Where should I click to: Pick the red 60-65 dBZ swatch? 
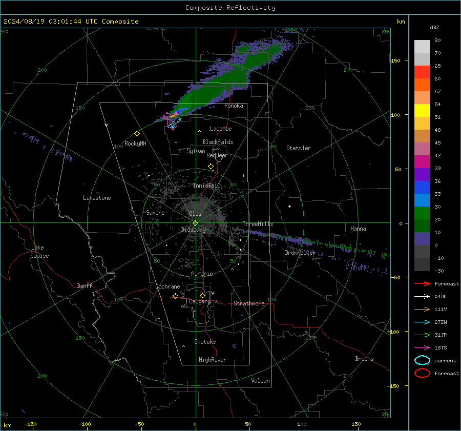click(x=422, y=72)
